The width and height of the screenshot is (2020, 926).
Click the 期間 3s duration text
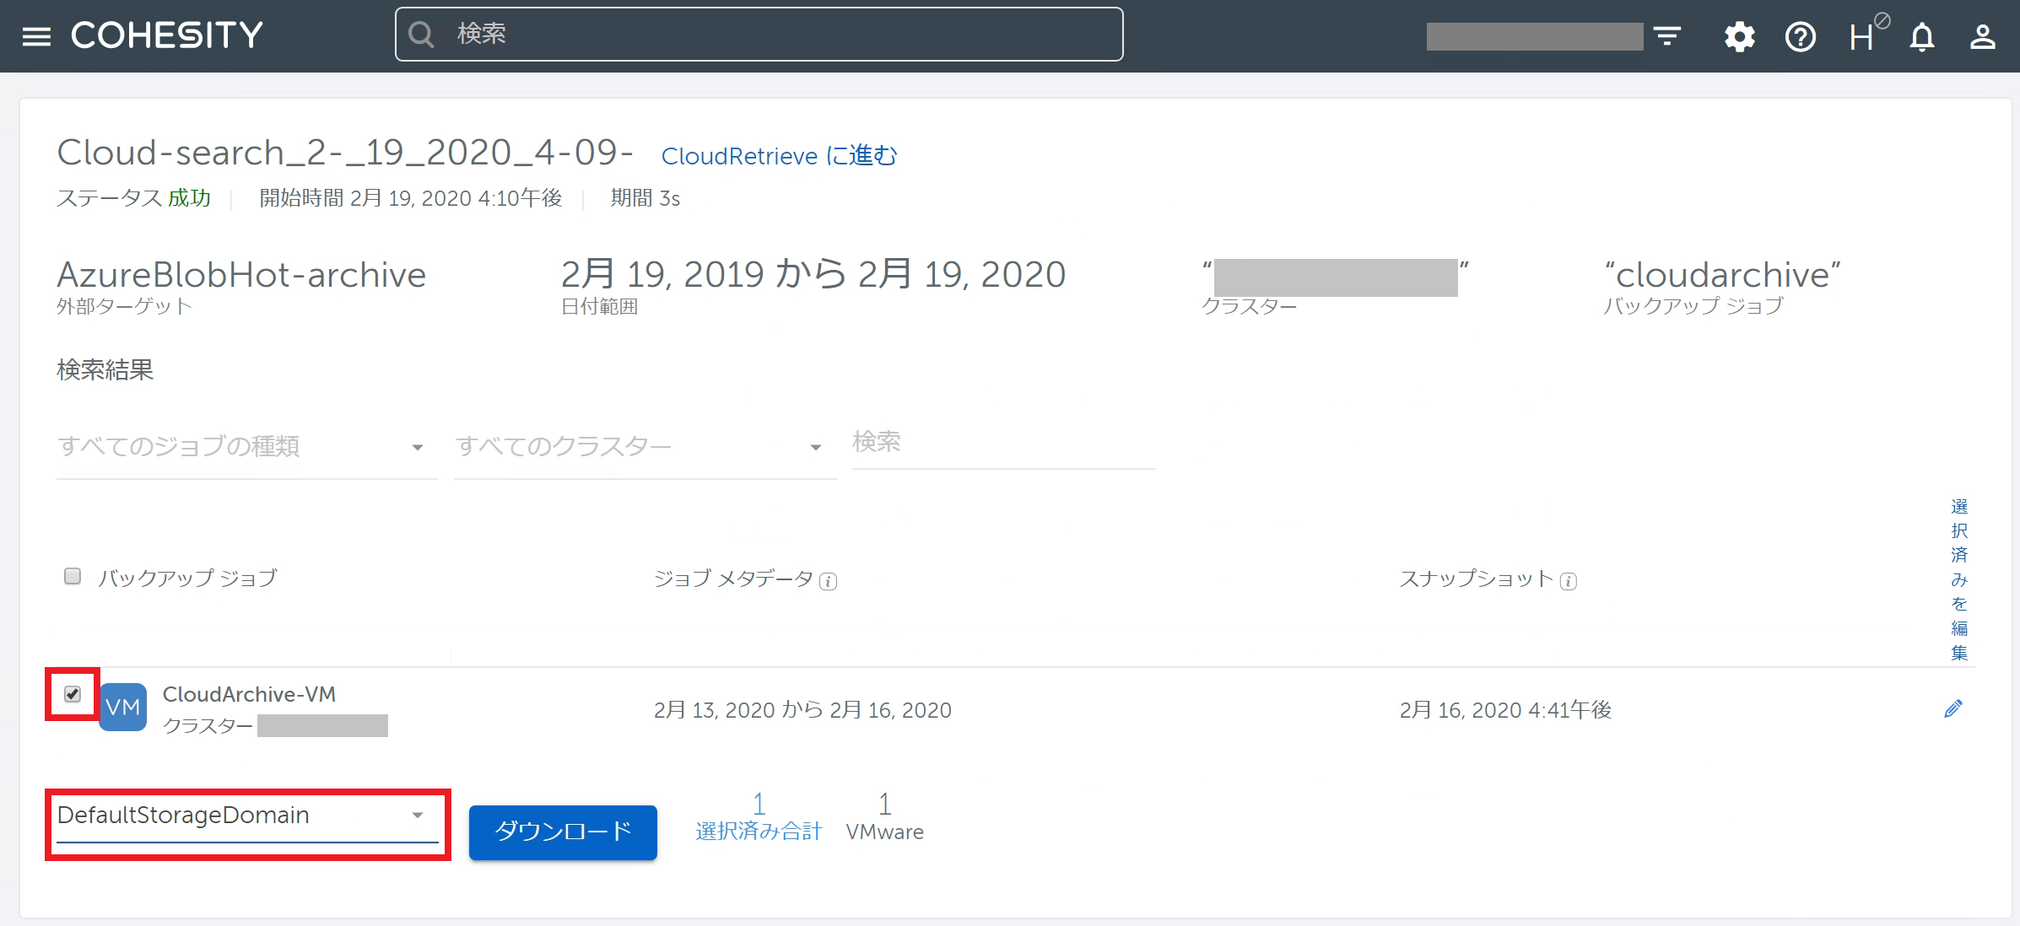point(645,198)
